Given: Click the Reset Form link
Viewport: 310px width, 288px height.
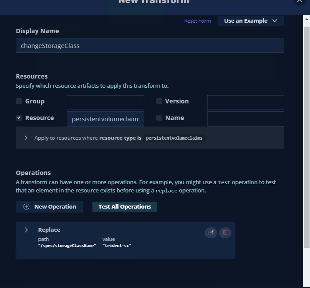Looking at the screenshot, I should click(x=198, y=21).
